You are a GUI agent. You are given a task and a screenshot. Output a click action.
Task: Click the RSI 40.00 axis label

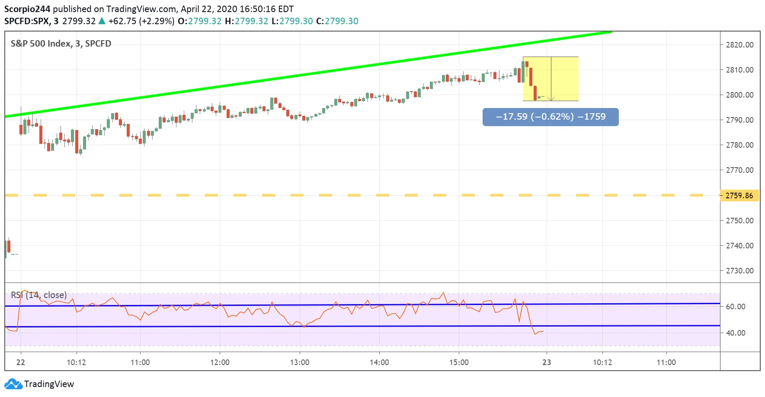click(736, 333)
